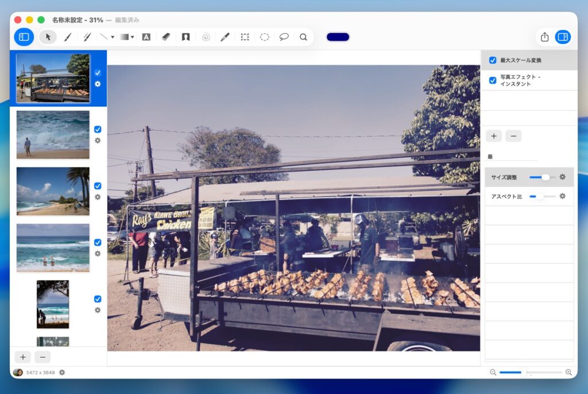Click the magnifier zoom tool
Screen dimensions: 588x394
click(303, 37)
